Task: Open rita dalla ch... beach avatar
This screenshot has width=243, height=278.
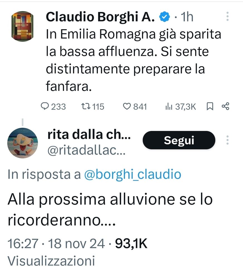Action: click(23, 143)
